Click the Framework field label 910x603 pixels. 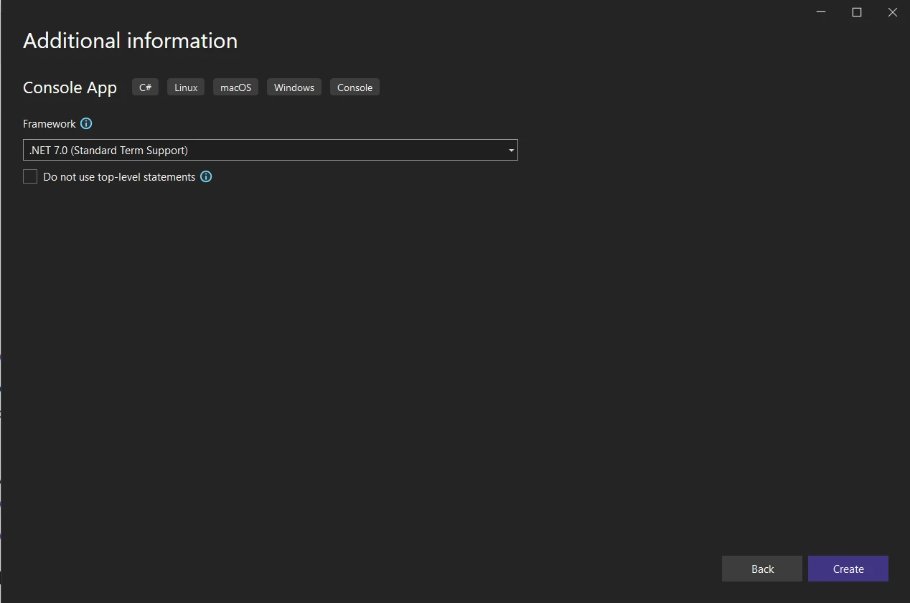tap(49, 124)
